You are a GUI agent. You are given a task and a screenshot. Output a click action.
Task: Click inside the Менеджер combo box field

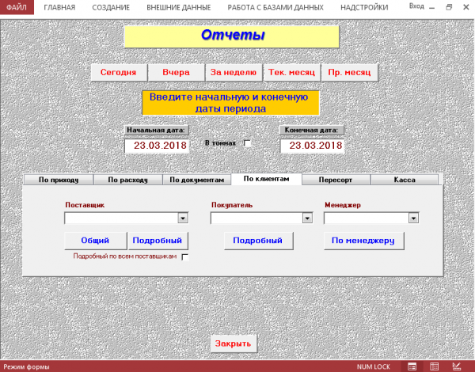pyautogui.click(x=367, y=218)
